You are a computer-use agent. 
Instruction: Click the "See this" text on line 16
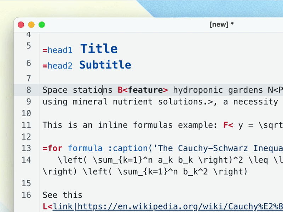pyautogui.click(x=62, y=195)
